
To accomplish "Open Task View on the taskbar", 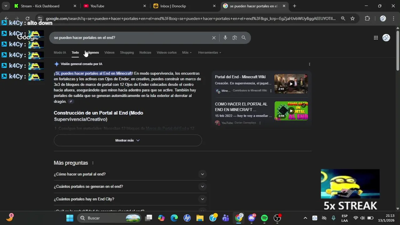I will tap(149, 218).
